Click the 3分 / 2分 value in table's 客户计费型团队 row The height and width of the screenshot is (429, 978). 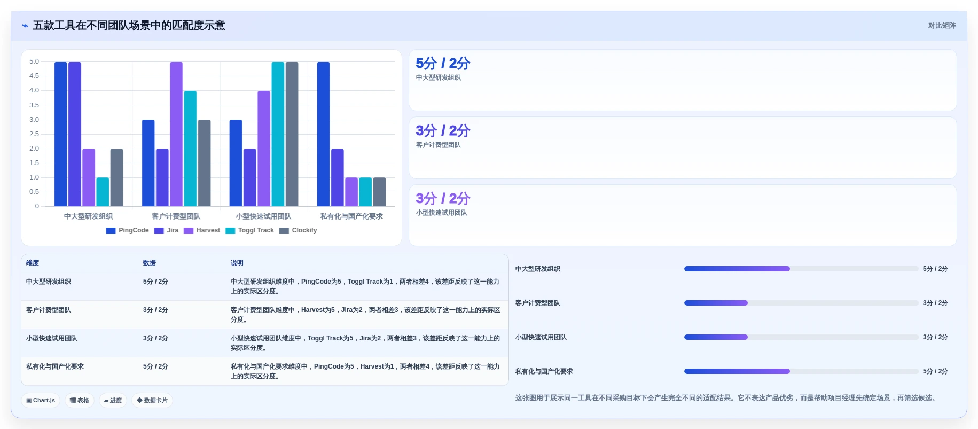(155, 310)
